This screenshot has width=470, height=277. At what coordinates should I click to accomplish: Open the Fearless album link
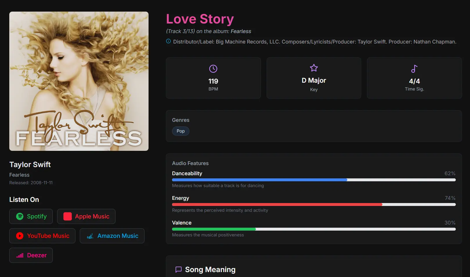click(x=241, y=31)
